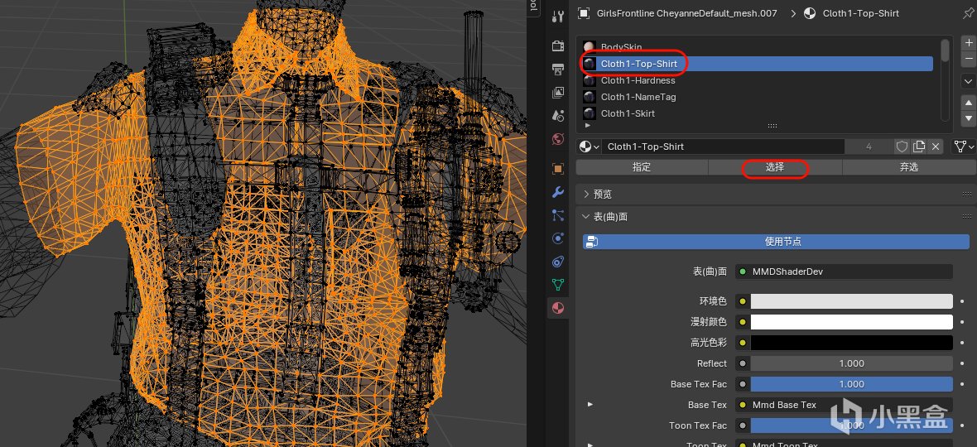Switch to World properties icon
Viewport: 977px width, 447px height.
pos(558,138)
